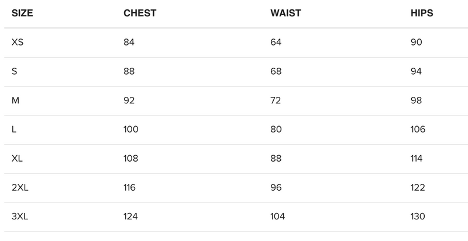The width and height of the screenshot is (468, 241).
Task: Select the 3XL size label
Action: [20, 216]
